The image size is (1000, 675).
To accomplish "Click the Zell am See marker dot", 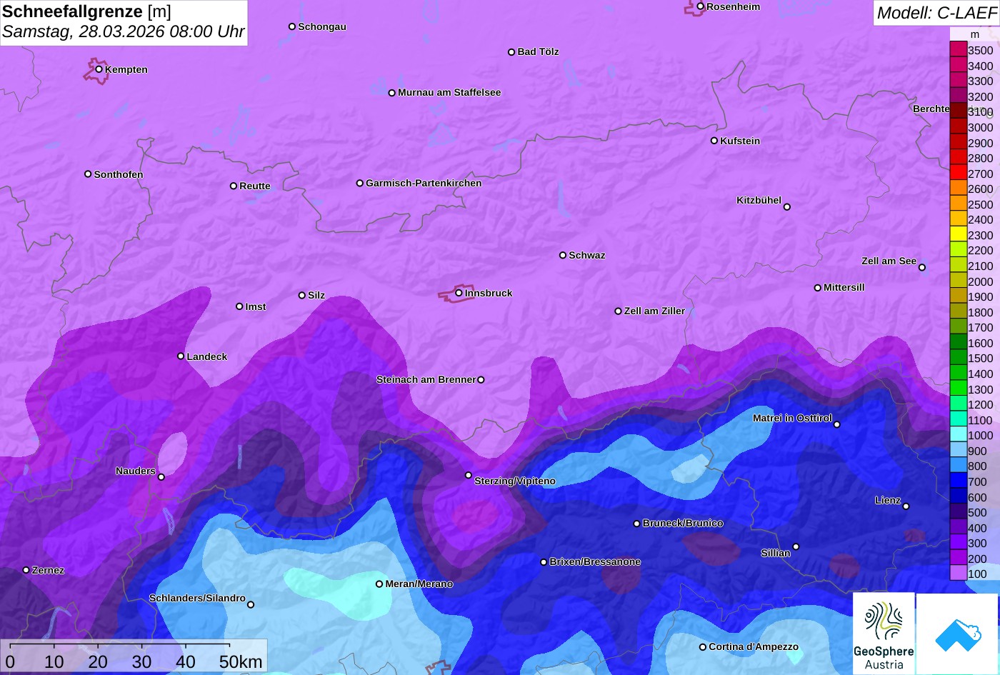I will tap(922, 268).
